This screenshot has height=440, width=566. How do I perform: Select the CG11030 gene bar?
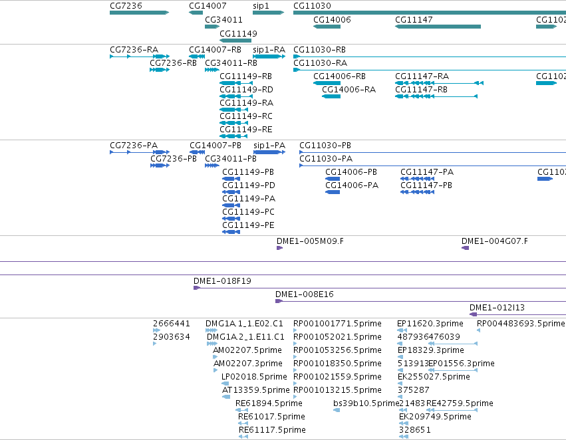click(x=430, y=13)
